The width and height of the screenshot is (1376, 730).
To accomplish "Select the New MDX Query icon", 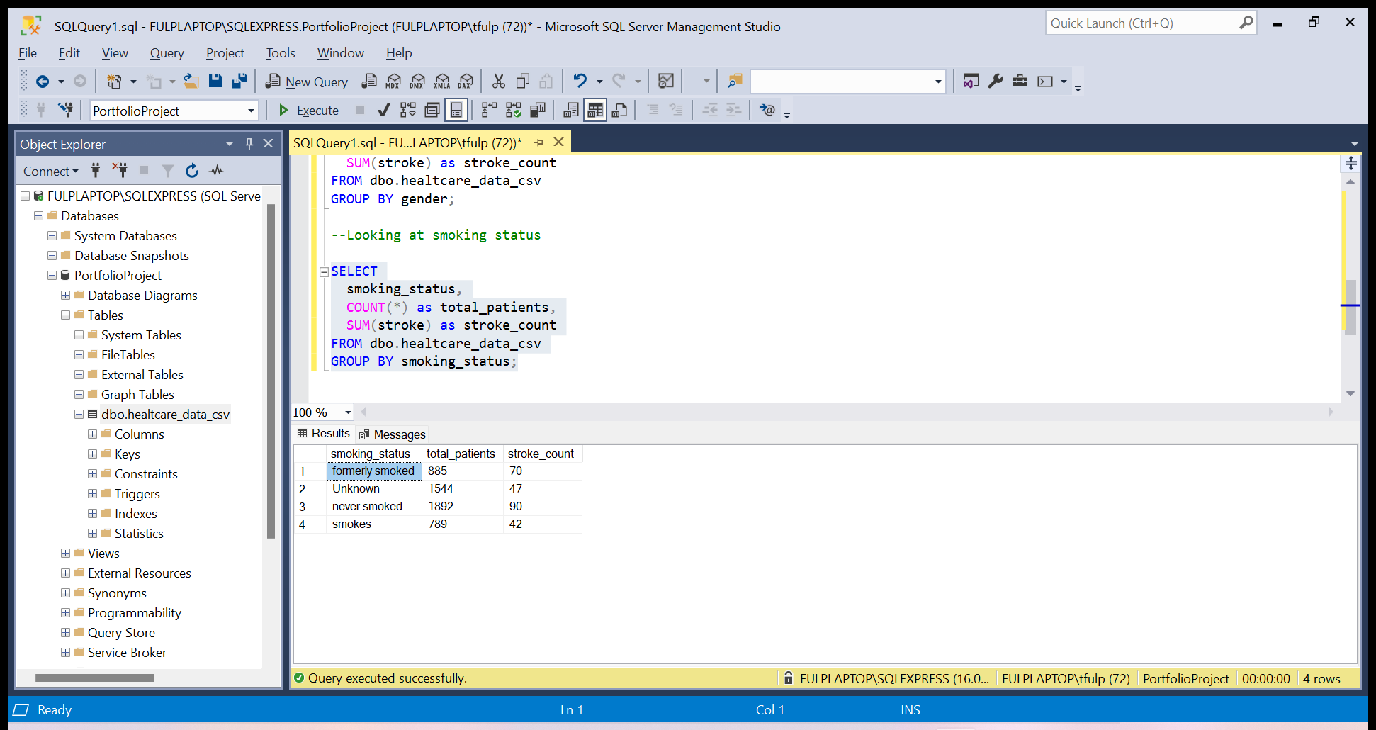I will click(393, 81).
